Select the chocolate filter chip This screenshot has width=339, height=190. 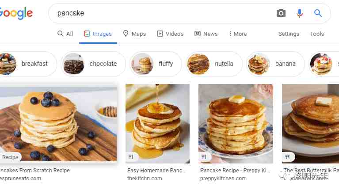(93, 64)
